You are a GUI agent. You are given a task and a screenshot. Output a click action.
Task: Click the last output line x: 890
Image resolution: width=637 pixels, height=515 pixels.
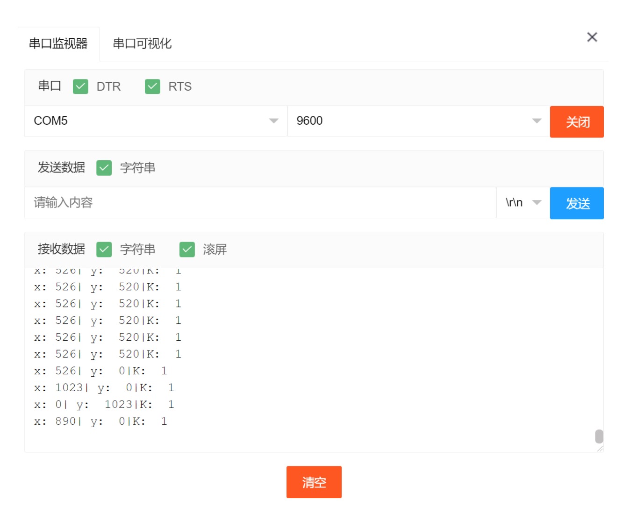click(100, 422)
